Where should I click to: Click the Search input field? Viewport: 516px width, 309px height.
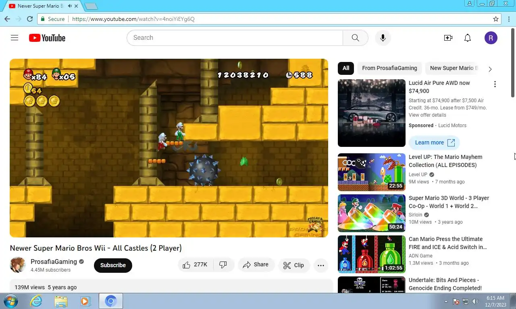[x=235, y=38]
